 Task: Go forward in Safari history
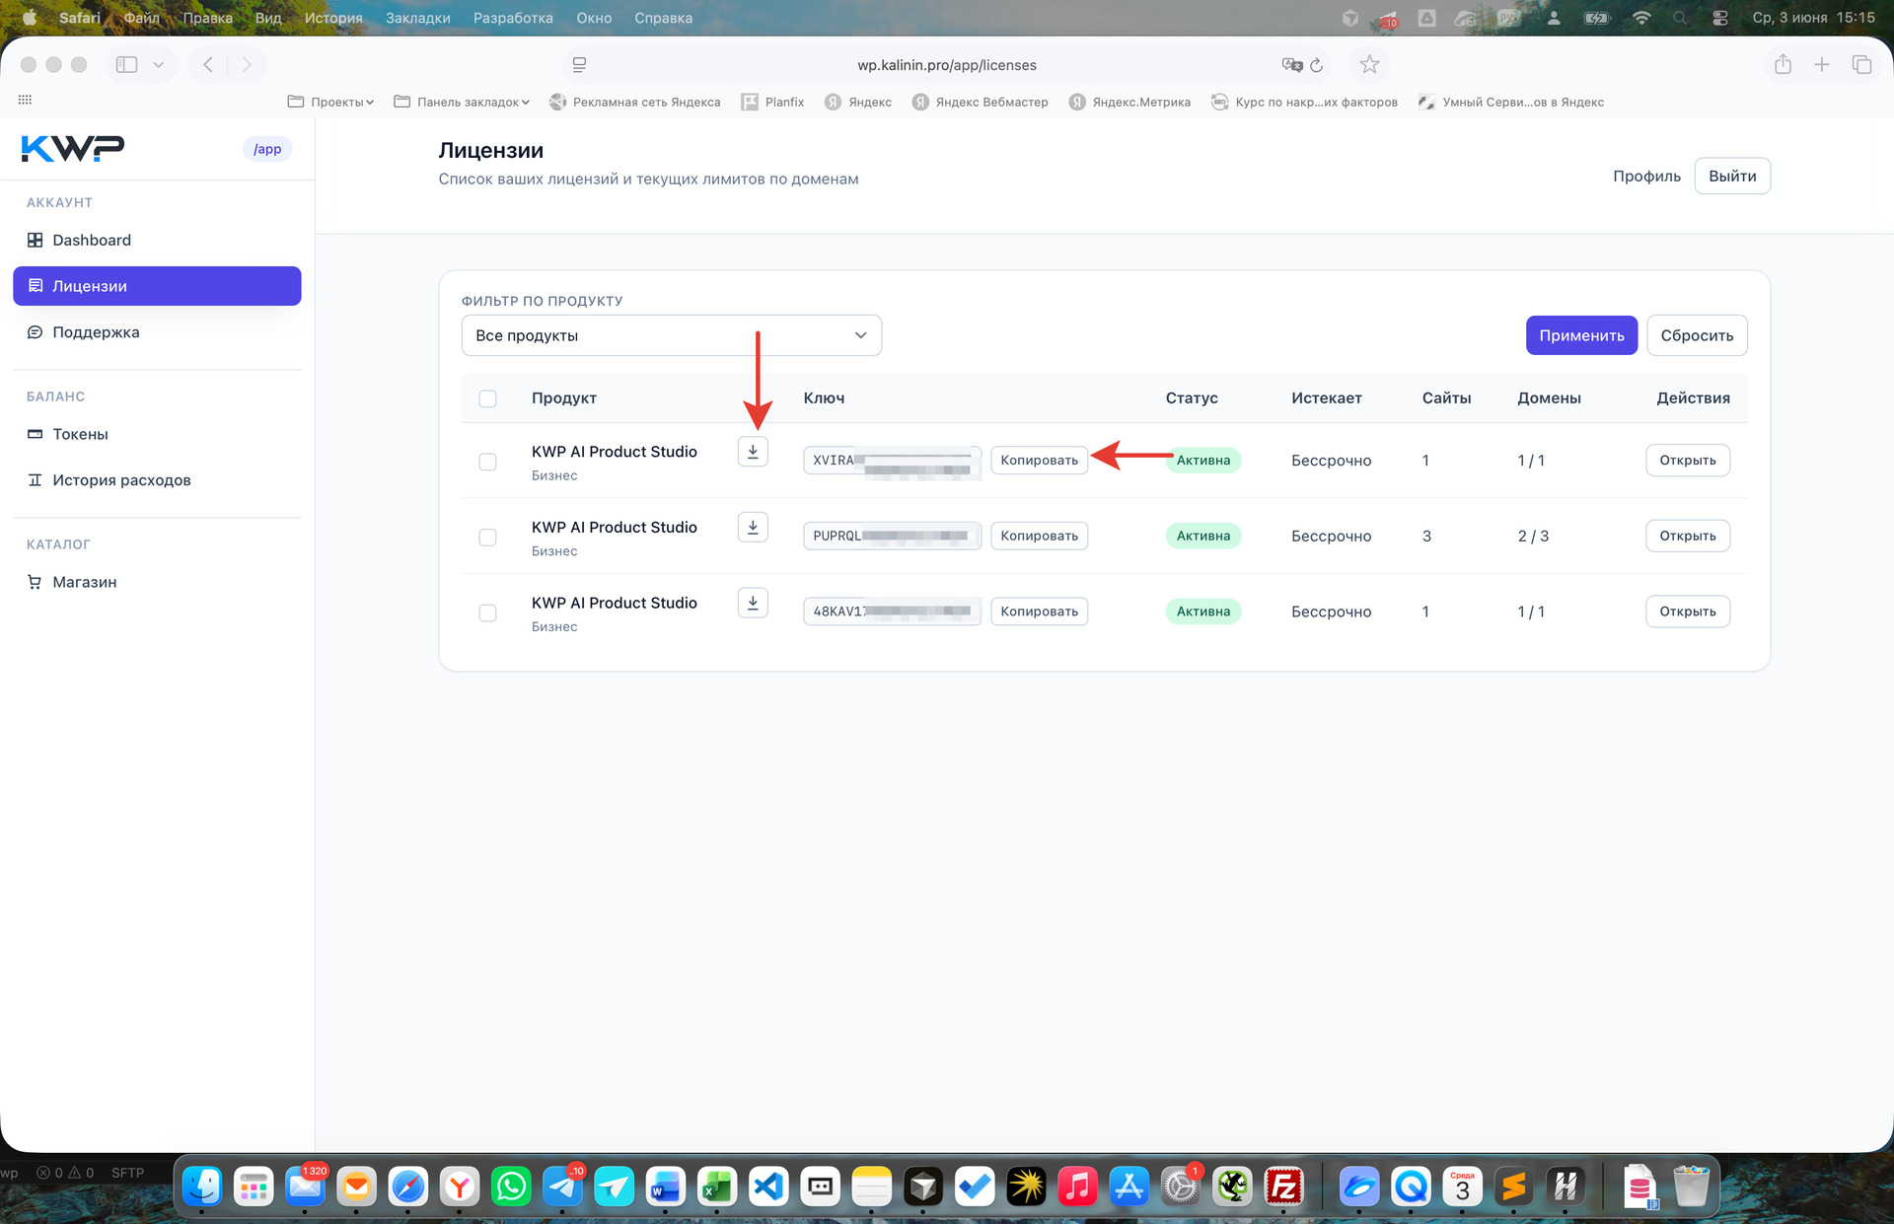(247, 64)
